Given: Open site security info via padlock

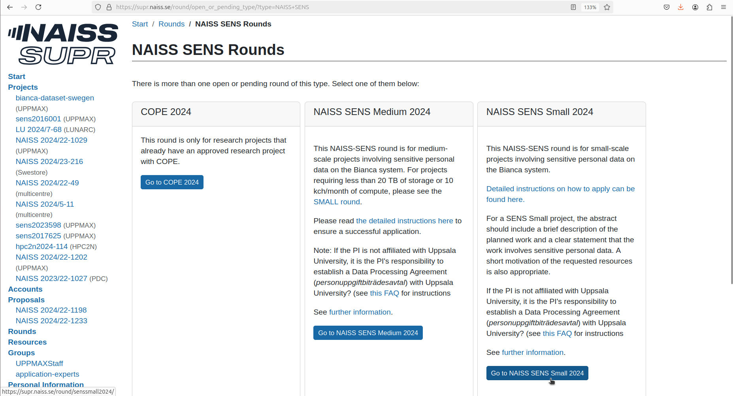Looking at the screenshot, I should click(109, 7).
